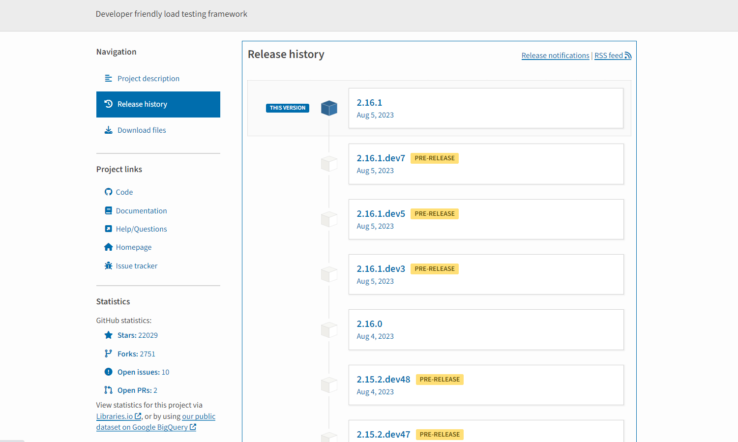Screen dimensions: 738x442
Task: Click the RSS feed icon
Action: [628, 56]
